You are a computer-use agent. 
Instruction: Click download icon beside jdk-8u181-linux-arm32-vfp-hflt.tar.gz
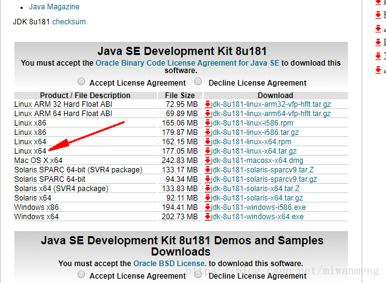point(207,104)
